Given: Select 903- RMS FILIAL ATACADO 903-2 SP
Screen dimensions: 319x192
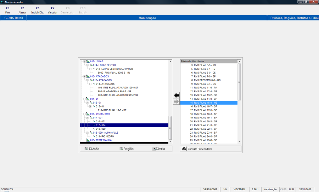Looking at the screenshot, I should click(x=118, y=95).
